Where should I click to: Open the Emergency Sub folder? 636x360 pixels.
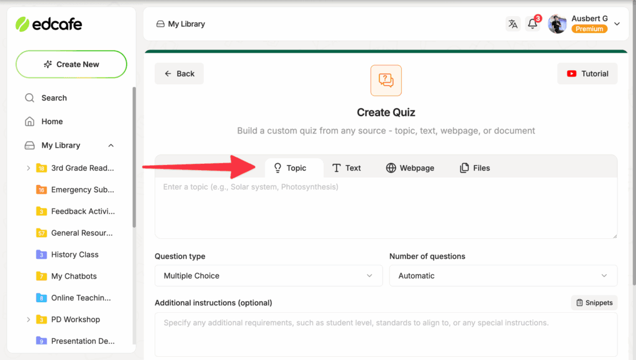tap(82, 190)
